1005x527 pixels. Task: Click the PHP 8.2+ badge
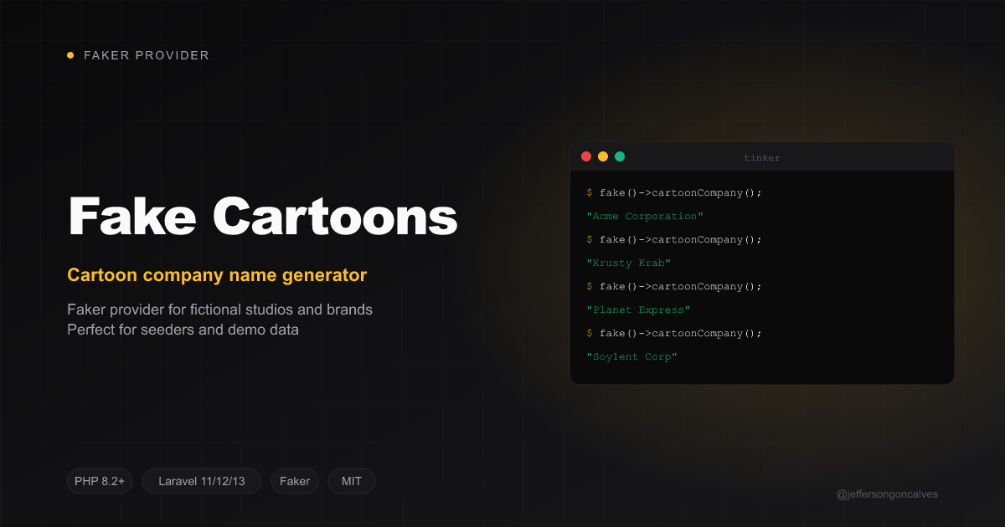coord(100,481)
